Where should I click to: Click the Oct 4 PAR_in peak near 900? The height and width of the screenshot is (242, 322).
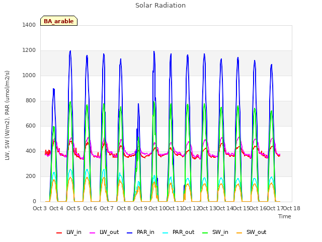click(54, 89)
